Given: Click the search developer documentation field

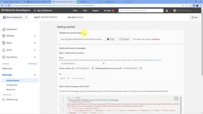Looking at the screenshot, I should point(141,10).
